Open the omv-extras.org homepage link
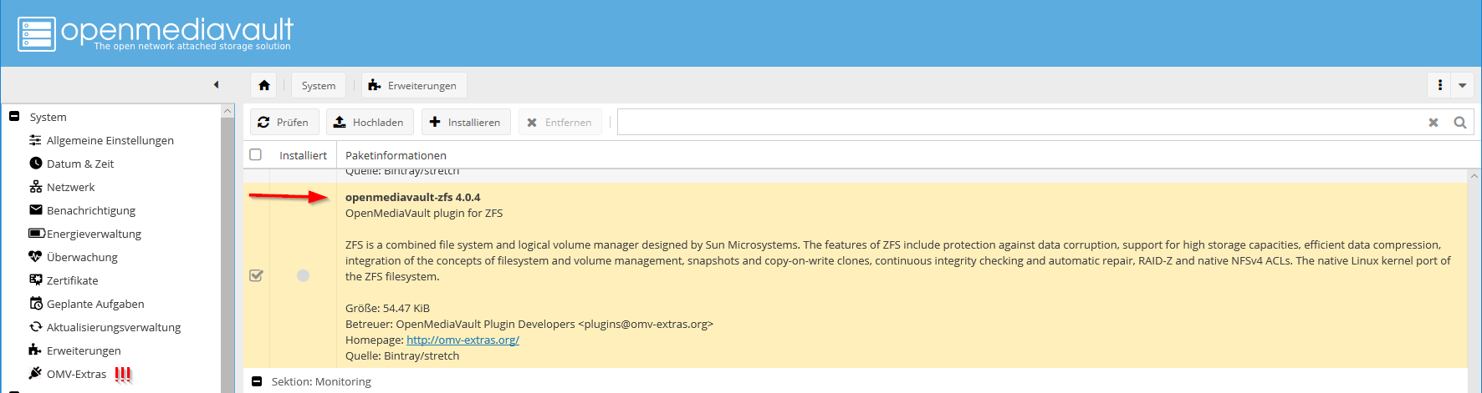The width and height of the screenshot is (1482, 393). [x=462, y=340]
